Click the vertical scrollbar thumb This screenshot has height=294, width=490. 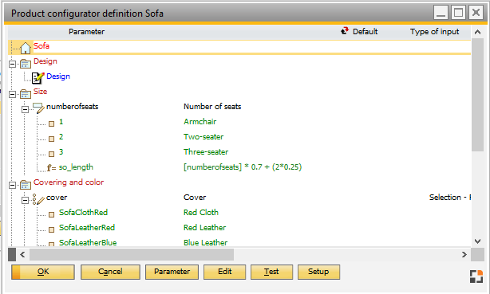click(x=477, y=95)
